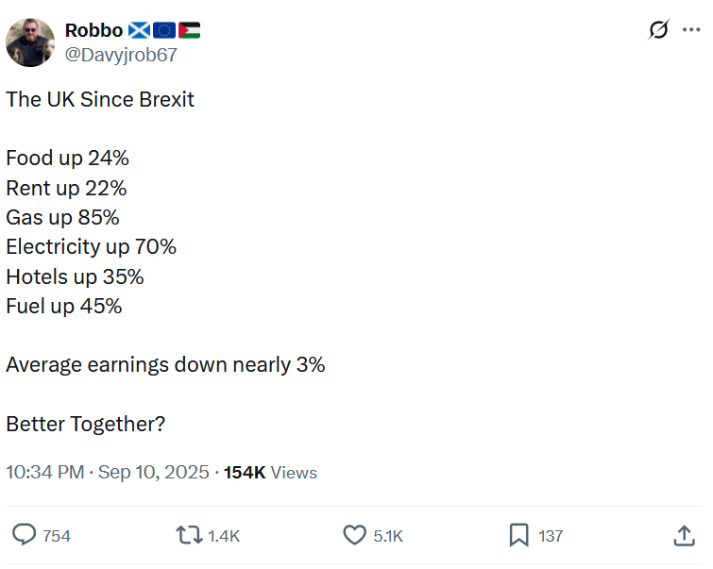Click the 137 bookmarks count
Viewport: 713px width, 569px height.
[x=551, y=536]
